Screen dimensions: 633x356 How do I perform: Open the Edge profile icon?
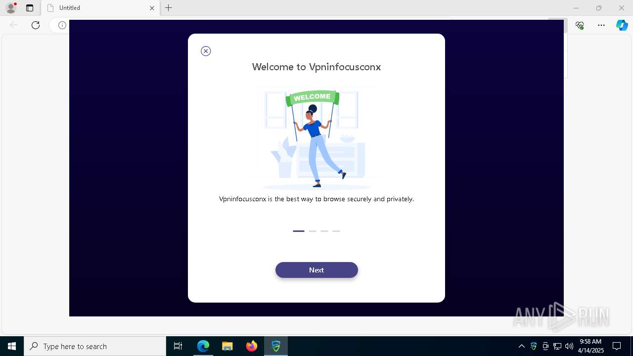tap(11, 8)
